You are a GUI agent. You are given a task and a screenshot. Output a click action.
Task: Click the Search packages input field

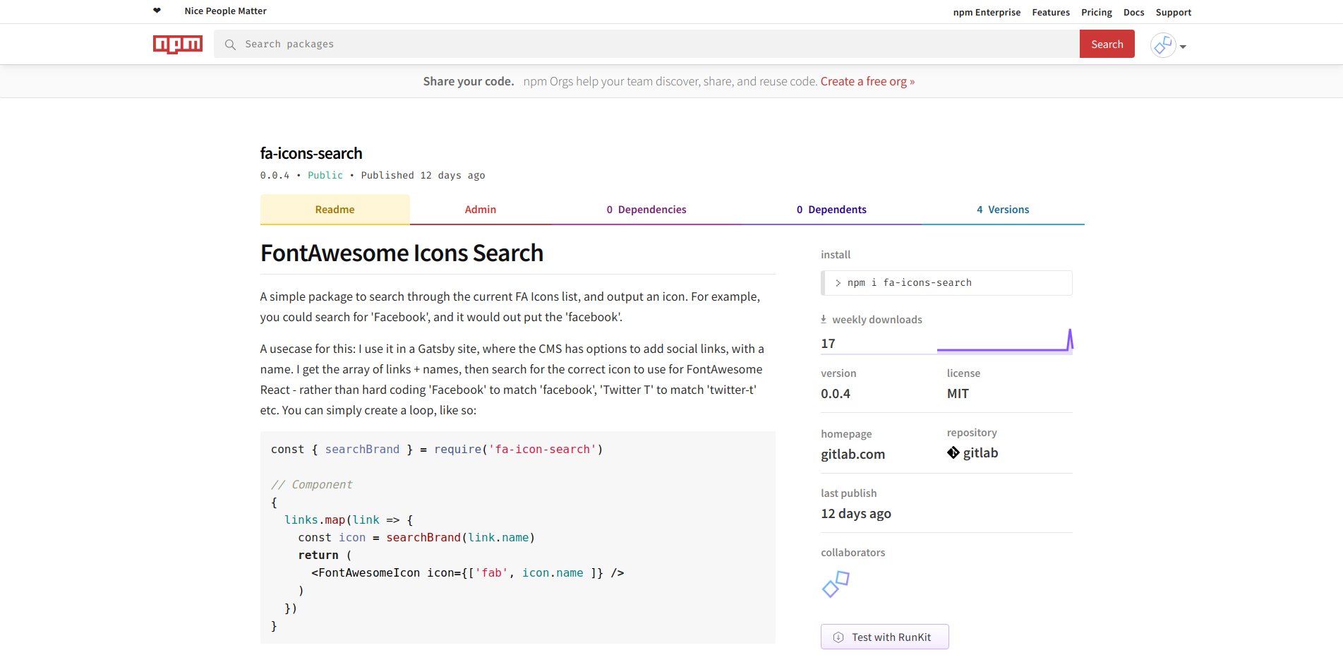[x=494, y=44]
